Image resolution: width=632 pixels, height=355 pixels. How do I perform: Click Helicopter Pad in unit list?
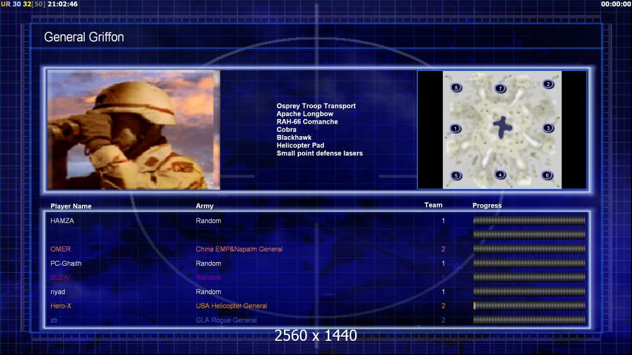coord(300,145)
